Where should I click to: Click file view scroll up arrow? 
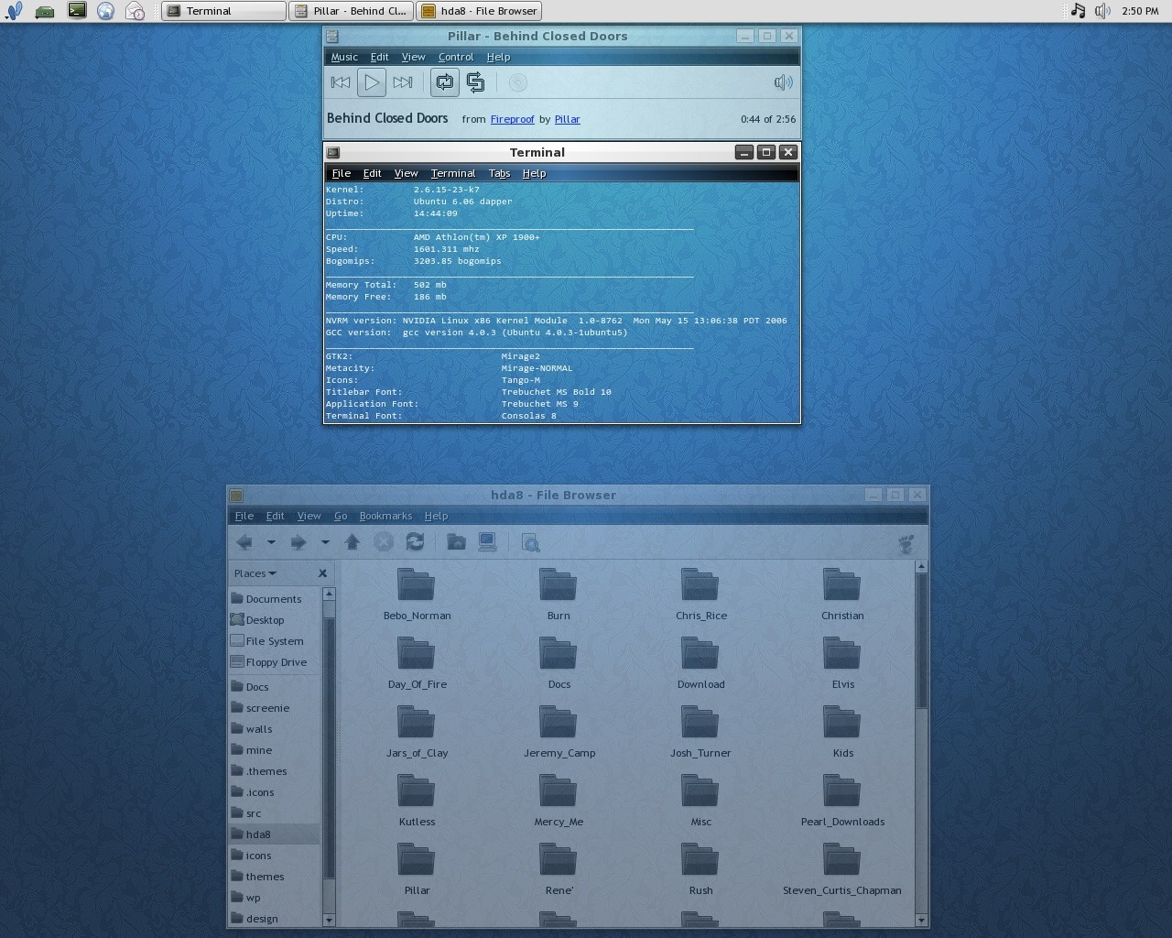pyautogui.click(x=921, y=567)
